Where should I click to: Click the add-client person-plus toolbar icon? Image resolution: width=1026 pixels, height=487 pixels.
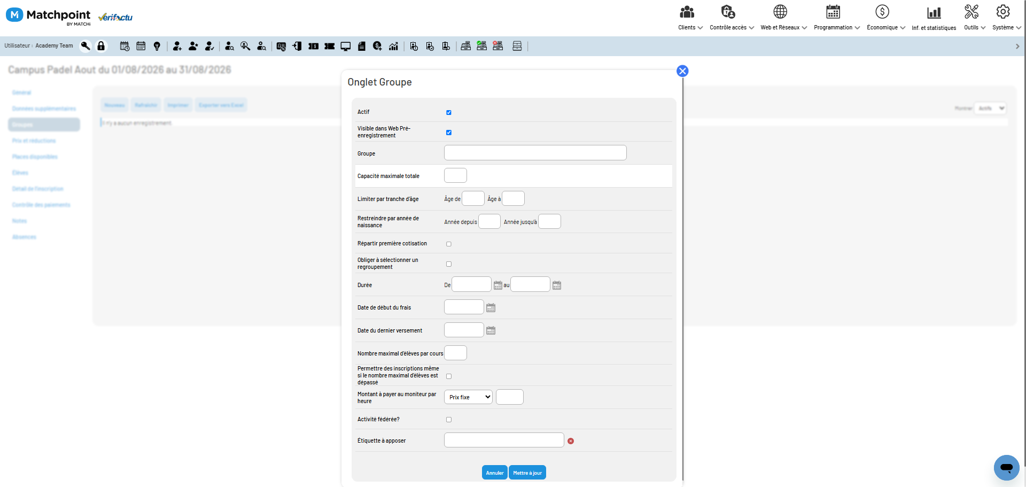coord(177,47)
